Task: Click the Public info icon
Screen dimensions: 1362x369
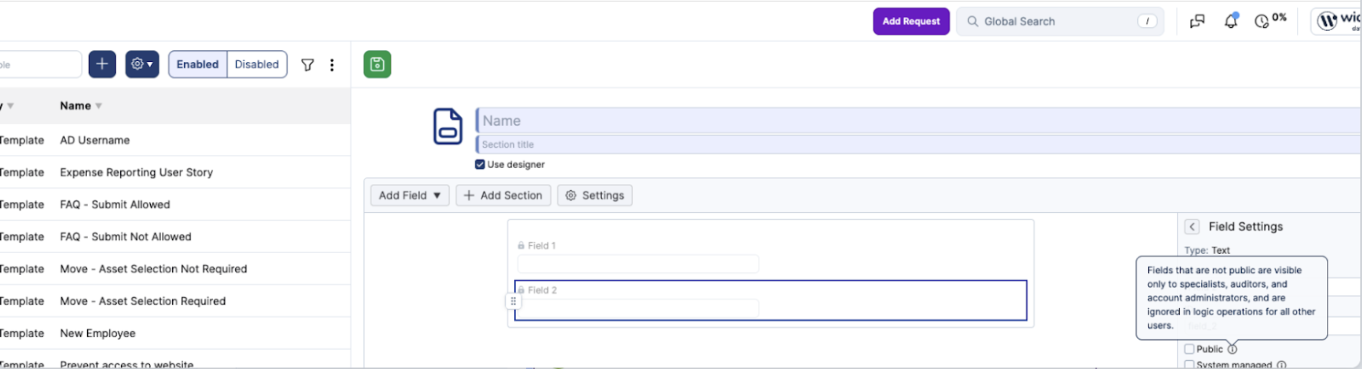Action: point(1232,350)
